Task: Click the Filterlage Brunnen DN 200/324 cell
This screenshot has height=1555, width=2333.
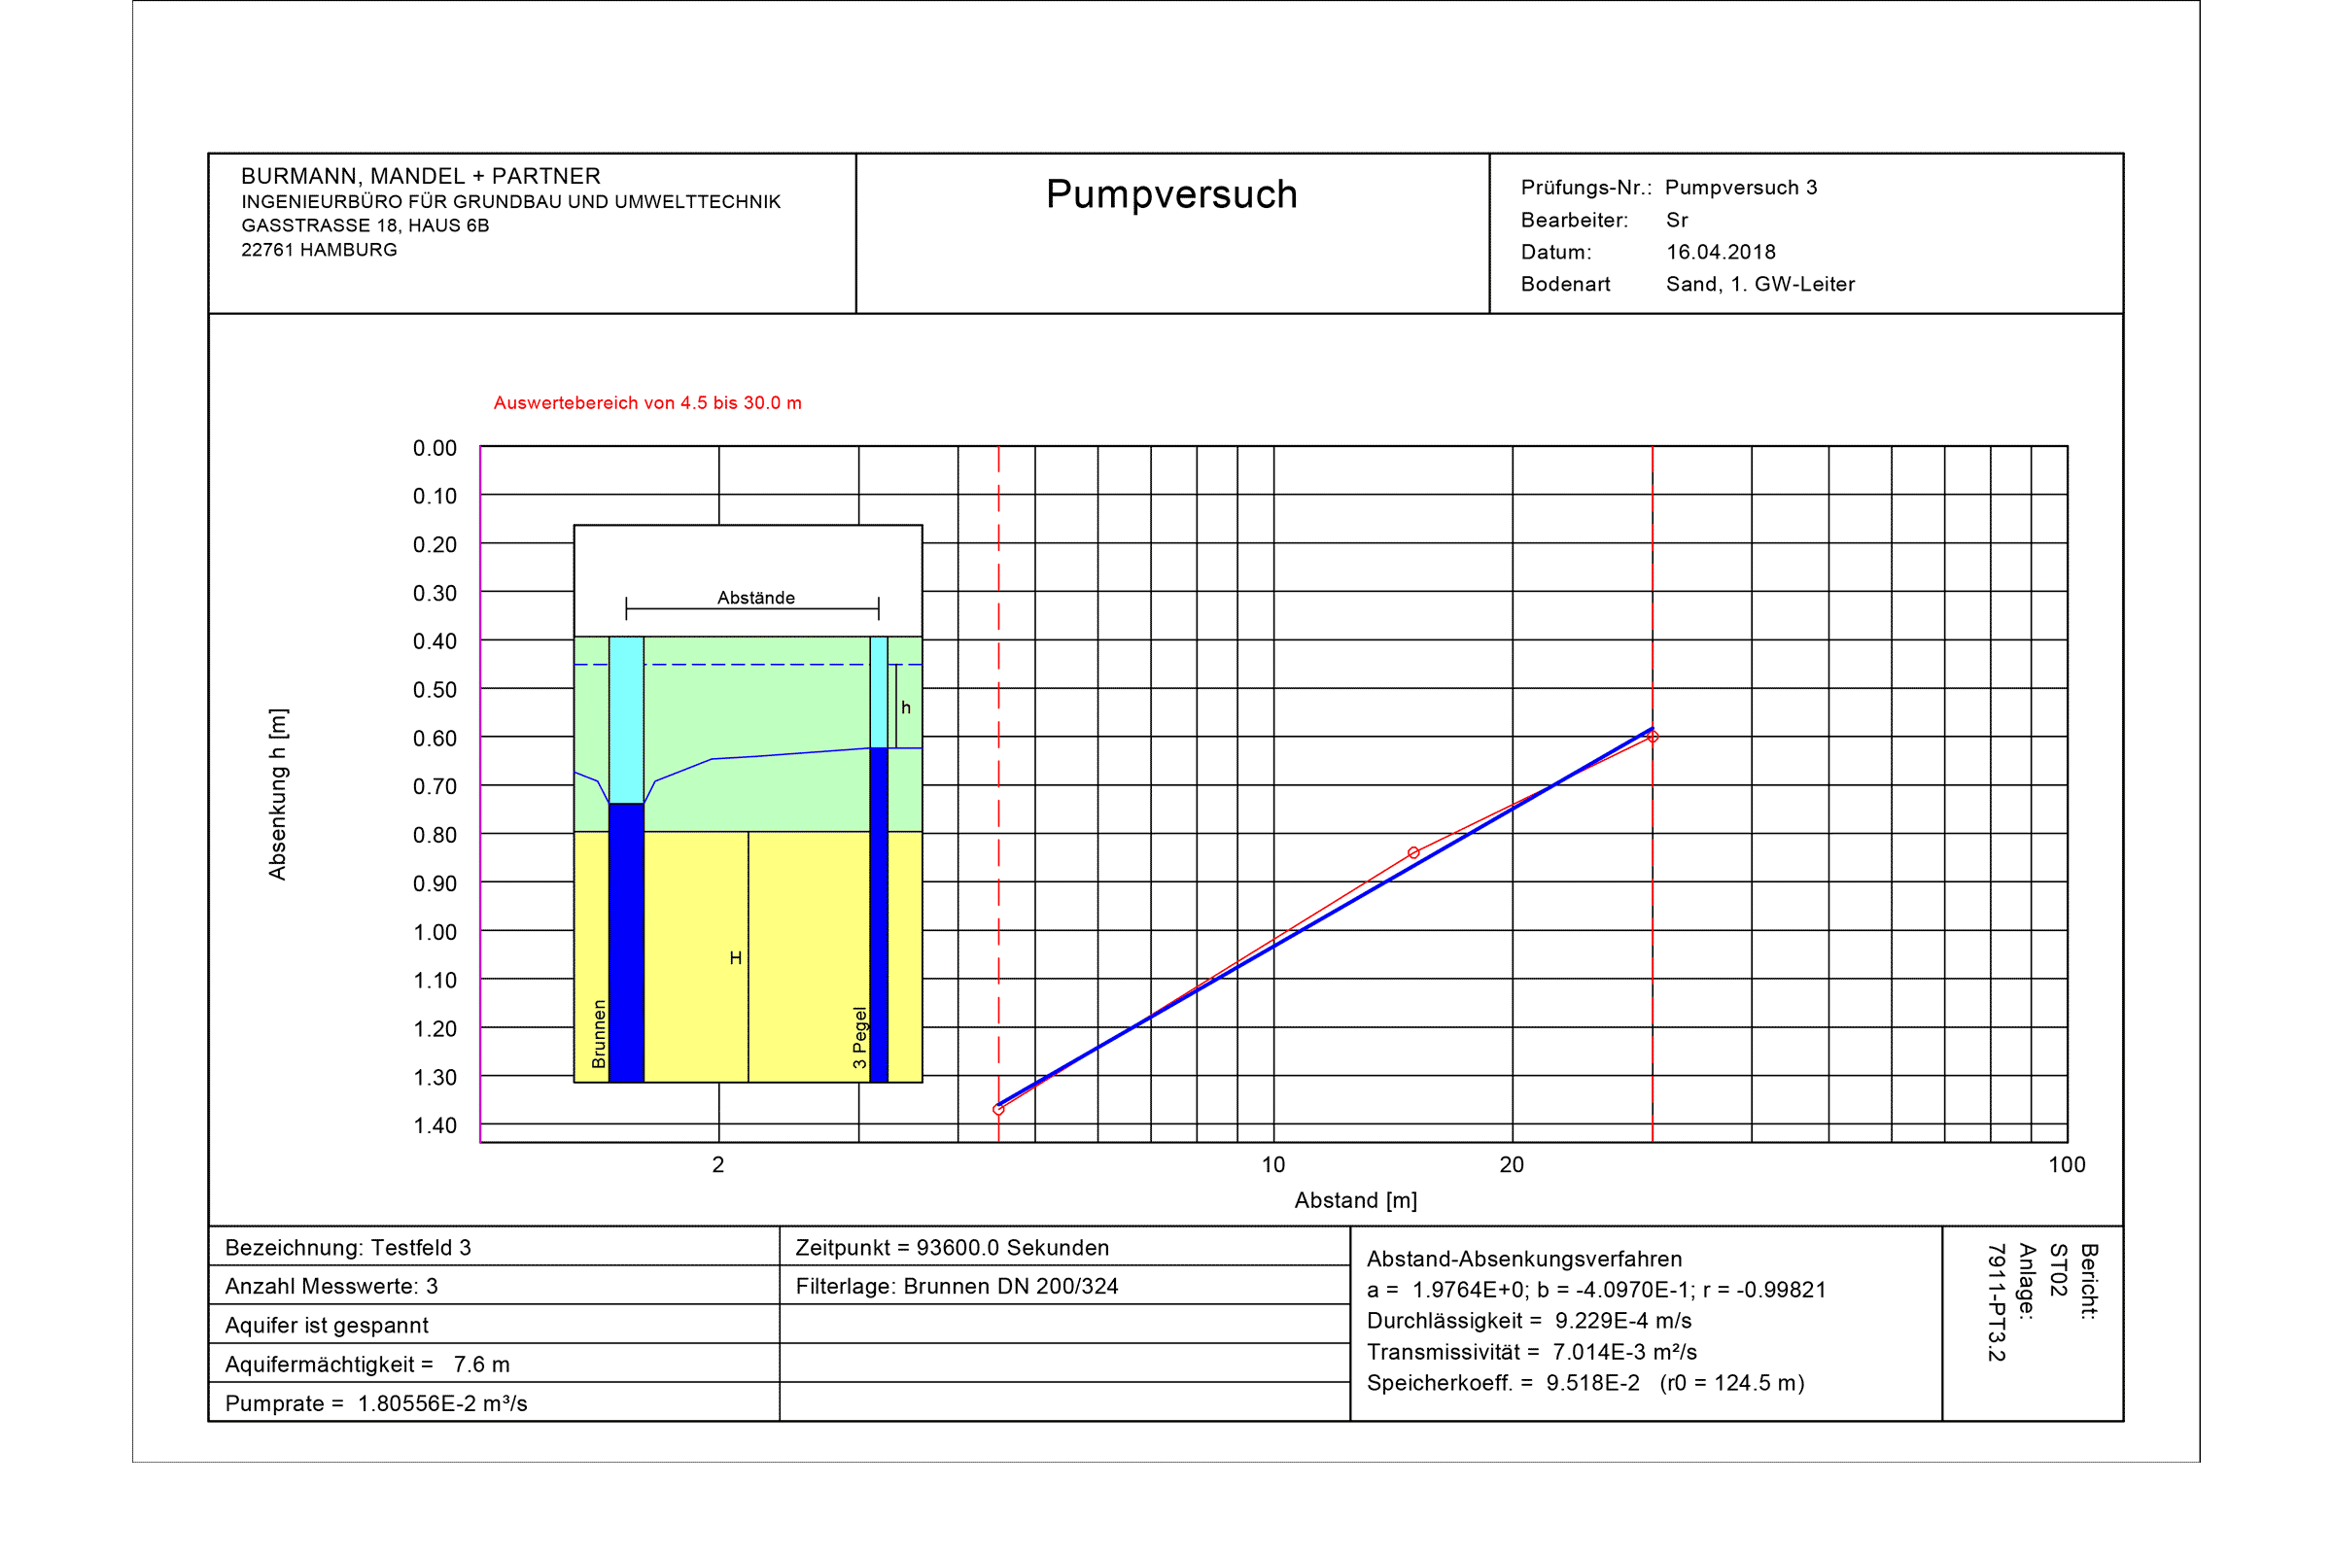Action: pyautogui.click(x=957, y=1286)
